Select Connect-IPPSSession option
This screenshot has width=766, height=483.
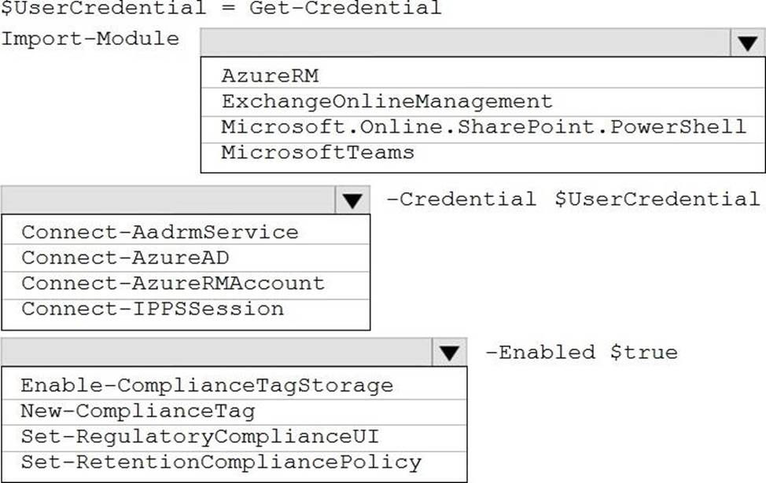[153, 309]
